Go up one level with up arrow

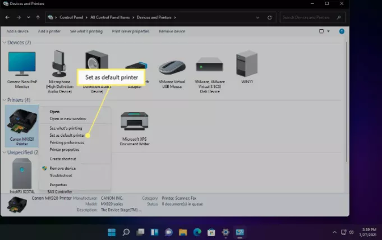pyautogui.click(x=38, y=17)
